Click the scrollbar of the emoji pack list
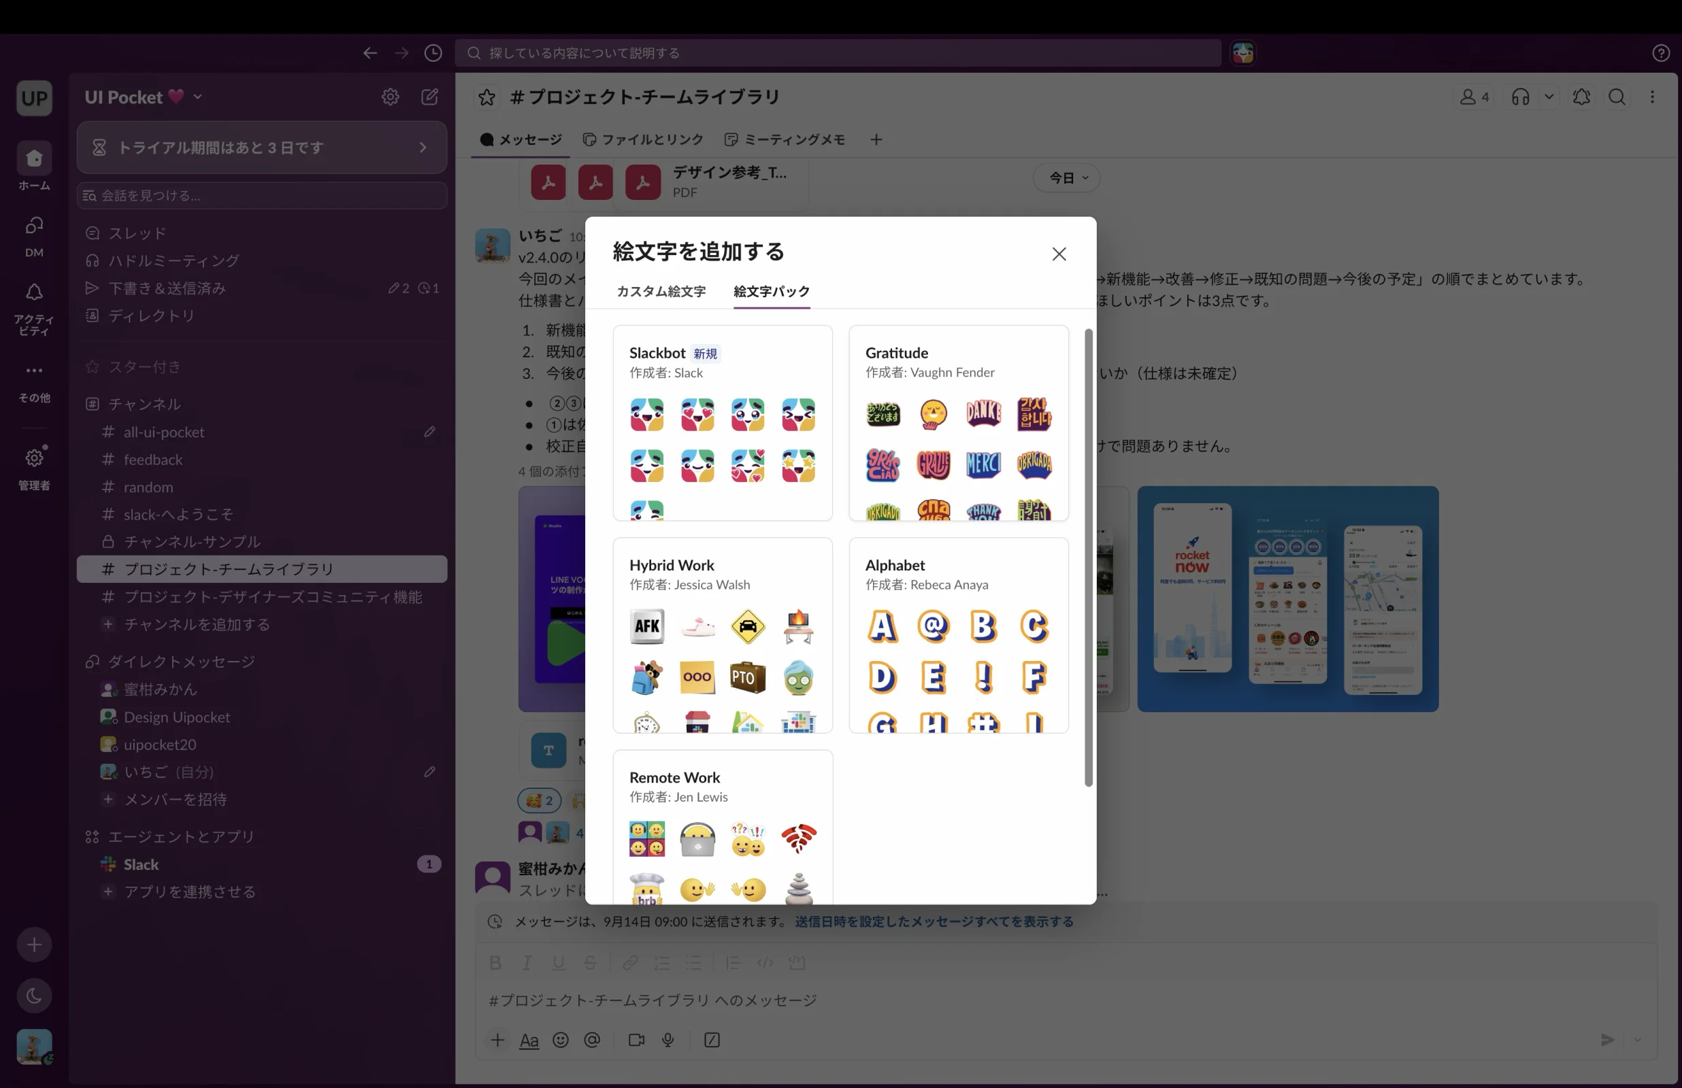 point(1089,558)
